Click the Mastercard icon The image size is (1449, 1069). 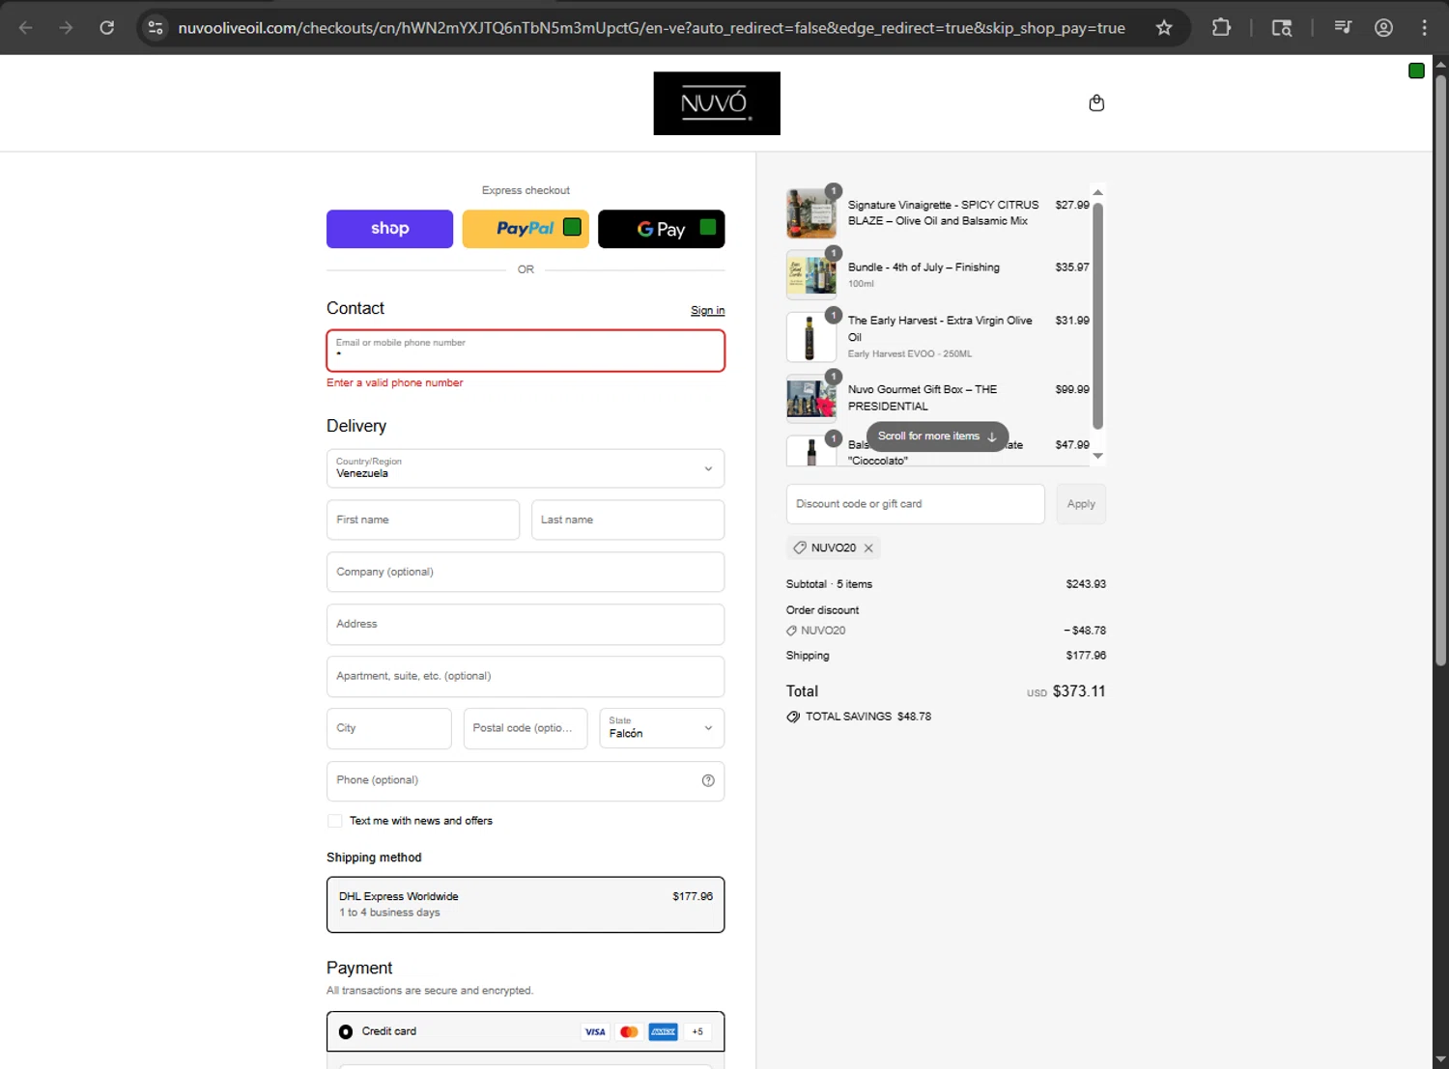pos(629,1031)
